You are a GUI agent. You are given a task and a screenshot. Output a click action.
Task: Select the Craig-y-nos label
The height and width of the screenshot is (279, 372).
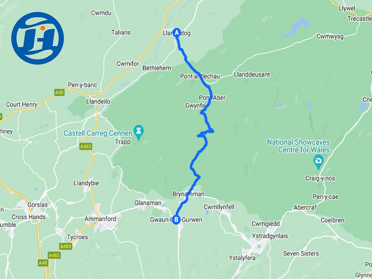click(320, 178)
